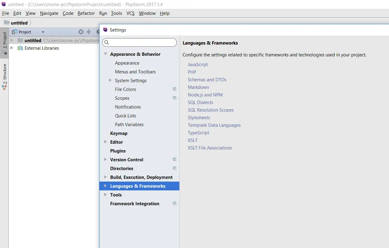Open the Project view dropdown arrow
Screen dimensions: 389x248
(x=43, y=32)
